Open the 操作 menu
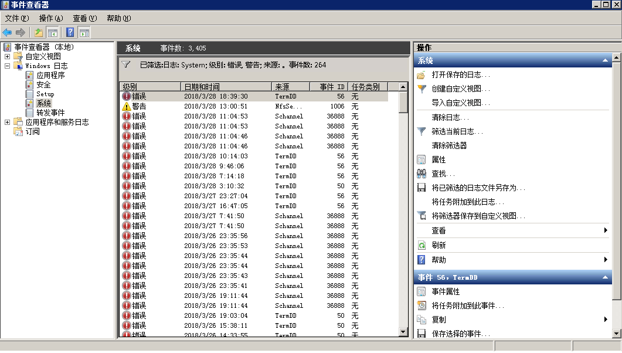 click(50, 18)
